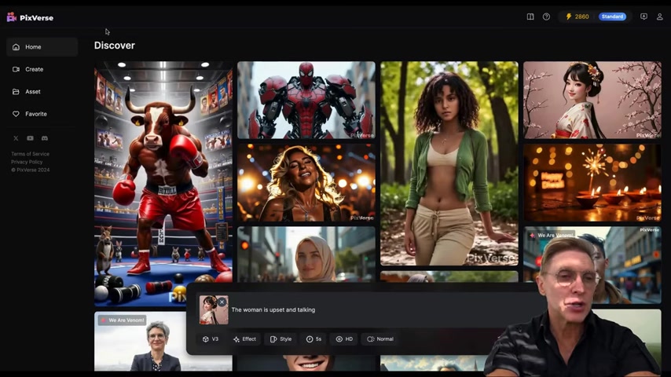This screenshot has width=671, height=377.
Task: Open the X social link icon
Action: coord(16,138)
